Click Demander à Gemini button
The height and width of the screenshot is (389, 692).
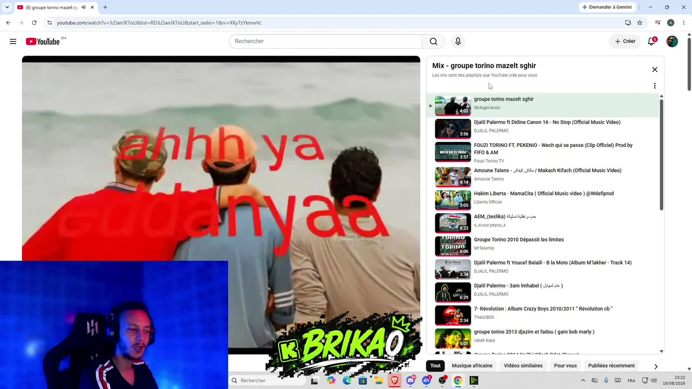point(607,7)
